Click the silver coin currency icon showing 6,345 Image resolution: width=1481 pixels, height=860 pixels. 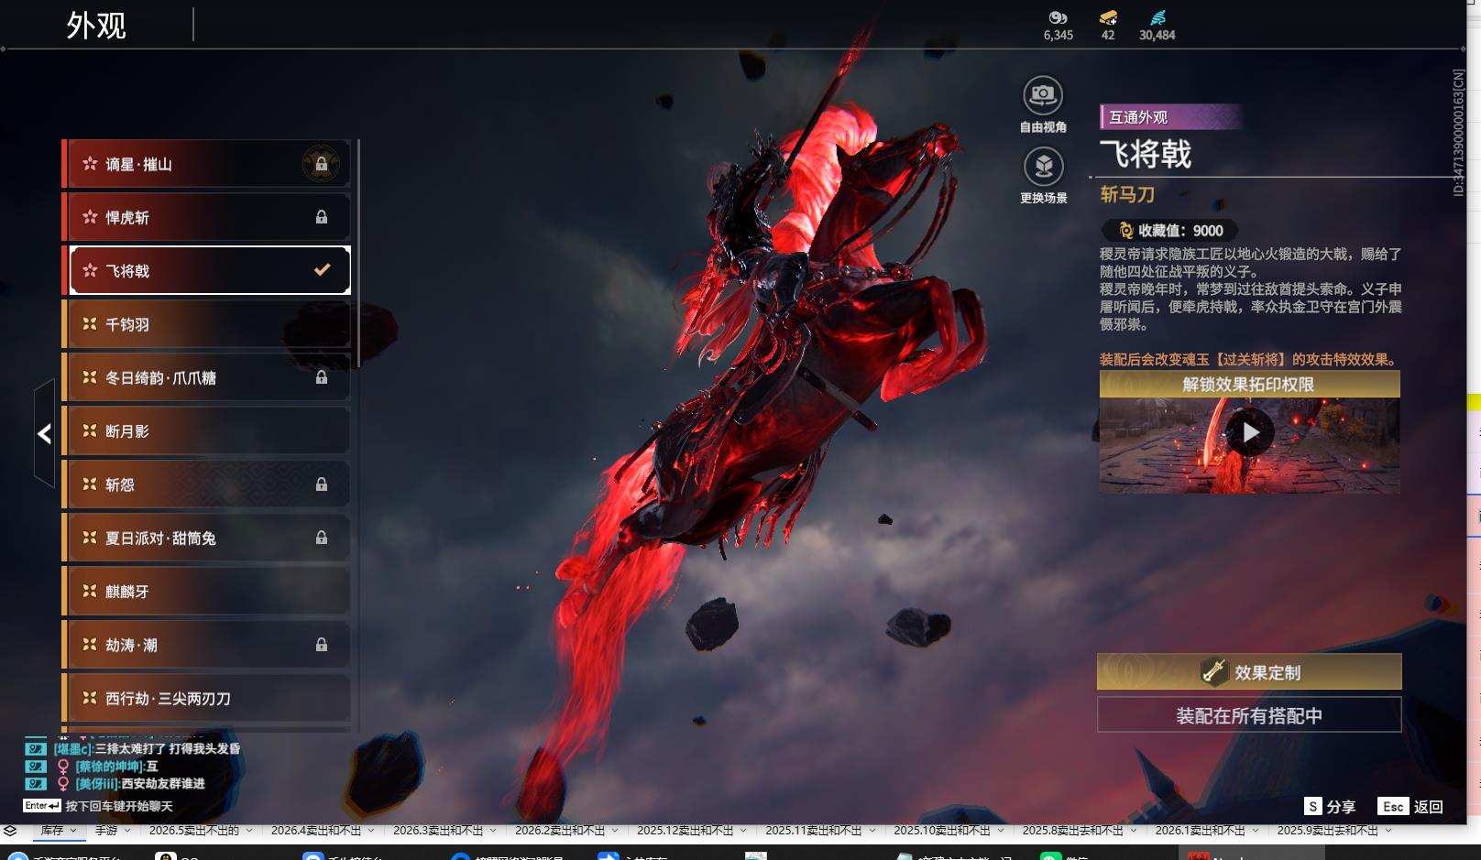(1058, 17)
